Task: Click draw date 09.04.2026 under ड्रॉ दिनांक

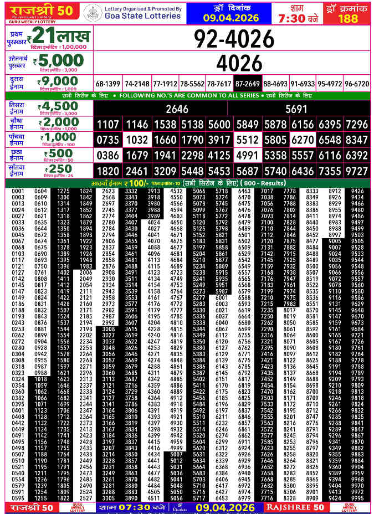Action: tap(231, 18)
